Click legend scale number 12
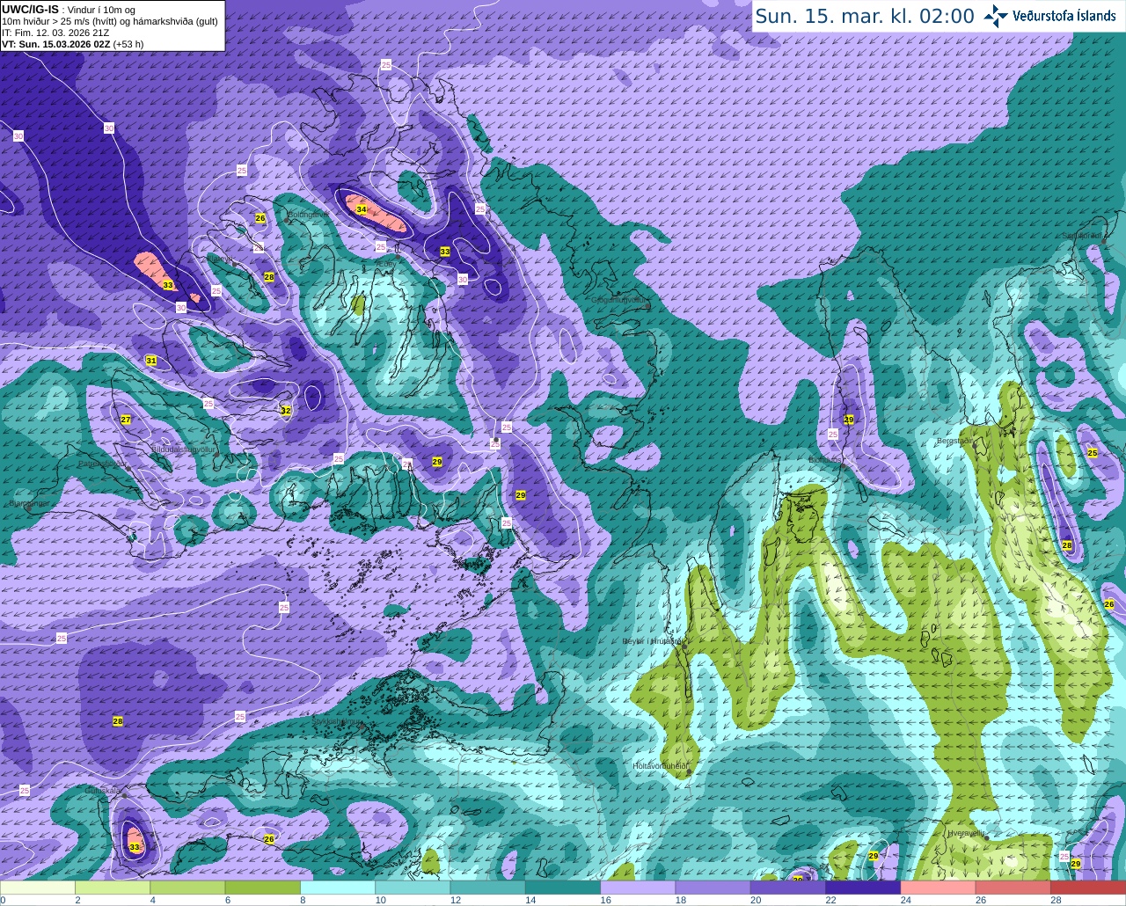 pos(456,900)
